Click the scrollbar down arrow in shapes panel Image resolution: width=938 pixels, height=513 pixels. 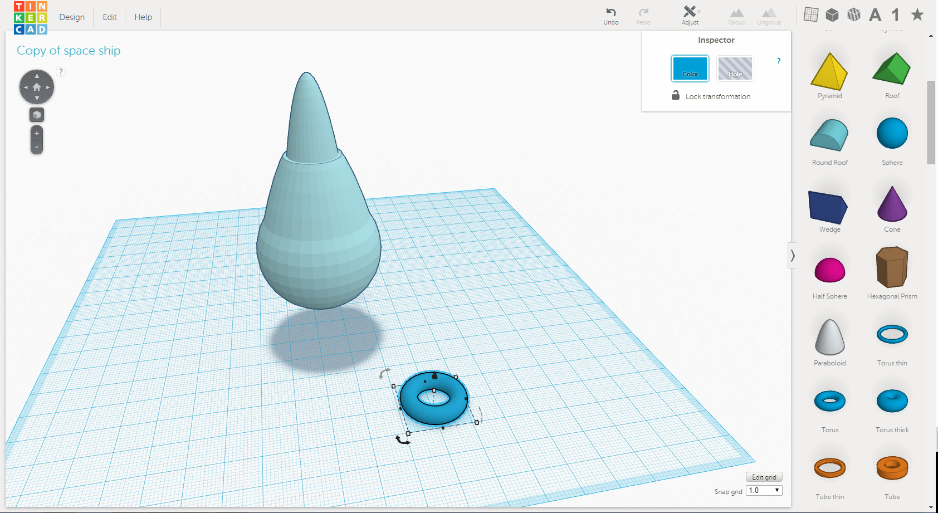931,507
